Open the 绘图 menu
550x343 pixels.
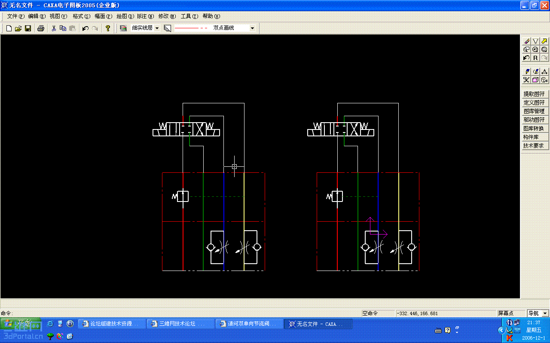click(x=125, y=16)
